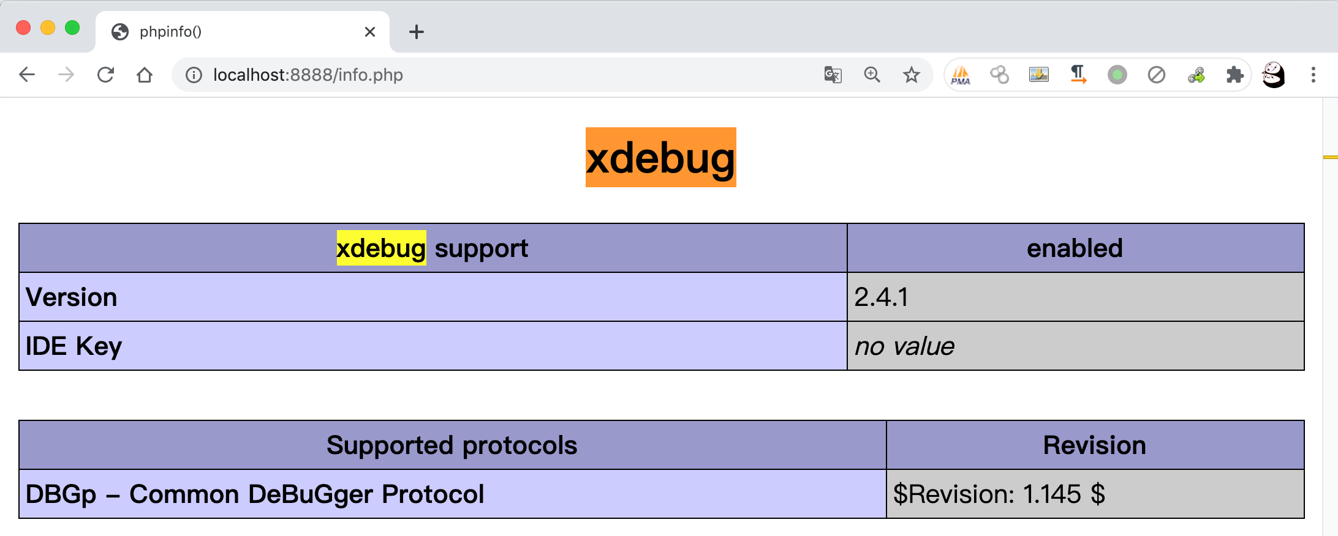Image resolution: width=1338 pixels, height=536 pixels.
Task: Open the profile avatar menu
Action: click(x=1274, y=75)
